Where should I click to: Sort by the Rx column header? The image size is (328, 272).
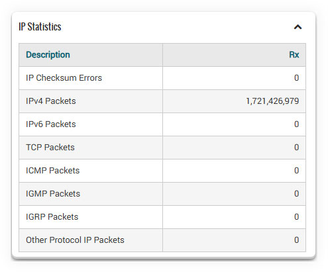pyautogui.click(x=294, y=55)
